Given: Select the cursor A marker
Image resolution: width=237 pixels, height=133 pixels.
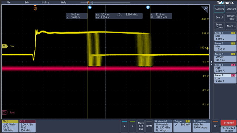Looking at the screenshot, I should pos(90,7).
